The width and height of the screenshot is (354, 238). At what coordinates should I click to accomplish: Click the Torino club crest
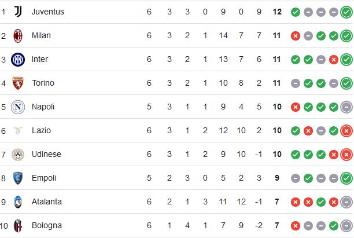[18, 83]
